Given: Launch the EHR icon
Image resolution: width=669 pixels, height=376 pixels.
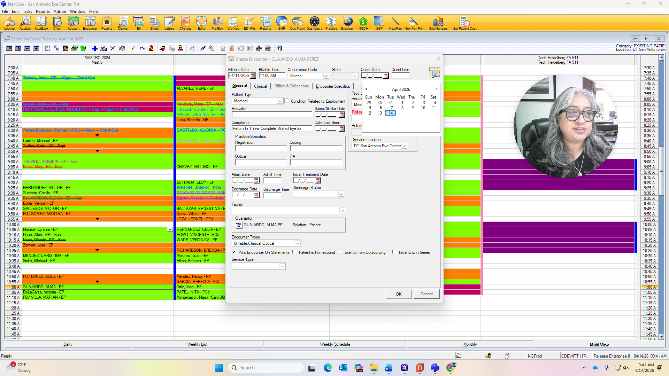Looking at the screenshot, I should click(282, 23).
